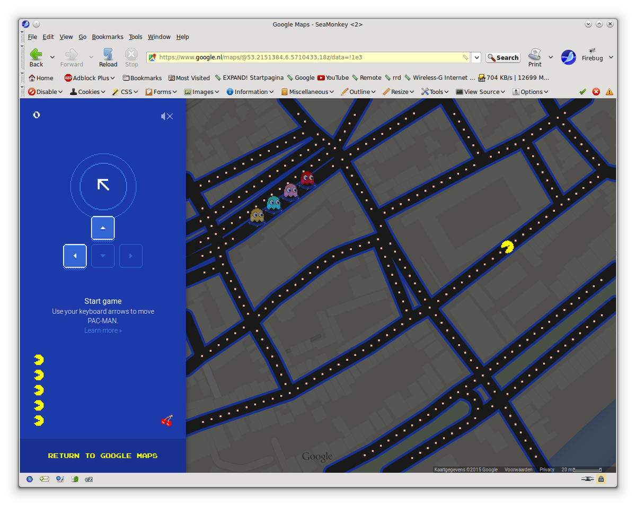Open the View Source menu
The width and height of the screenshot is (636, 506).
point(480,92)
